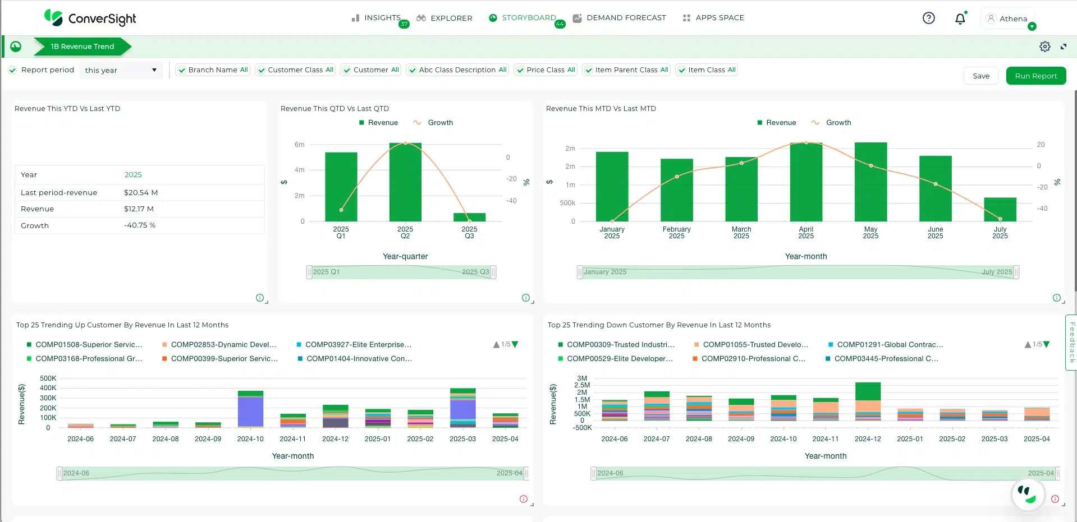This screenshot has height=522, width=1077.
Task: Open the 'this year' report period dropdown
Action: pos(121,70)
